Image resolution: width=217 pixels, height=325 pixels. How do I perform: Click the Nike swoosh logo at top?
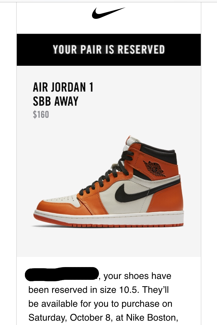tap(108, 13)
